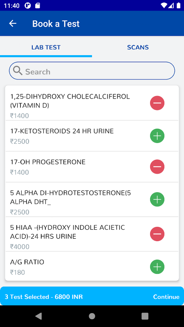The image size is (184, 327).
Task: Switch to the Scans tab
Action: 138,47
